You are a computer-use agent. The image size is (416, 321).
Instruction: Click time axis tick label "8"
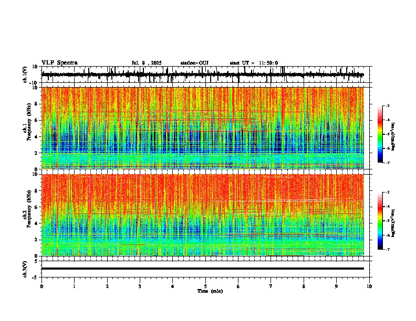(304, 286)
